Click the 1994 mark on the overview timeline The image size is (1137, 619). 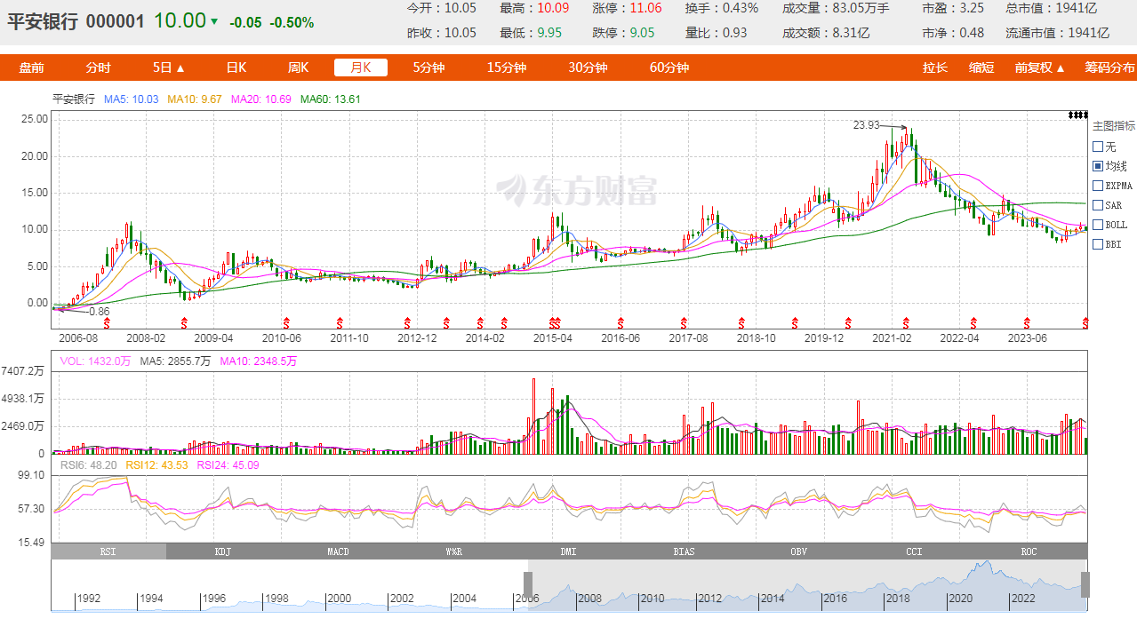[x=151, y=599]
